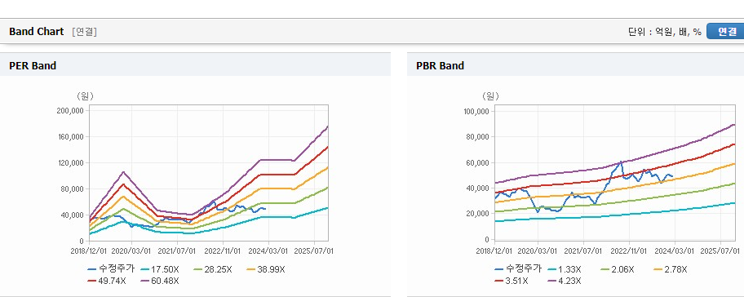This screenshot has height=297, width=744.
Task: Click 2018/12/01 x-axis label in PBR chart
Action: (494, 250)
